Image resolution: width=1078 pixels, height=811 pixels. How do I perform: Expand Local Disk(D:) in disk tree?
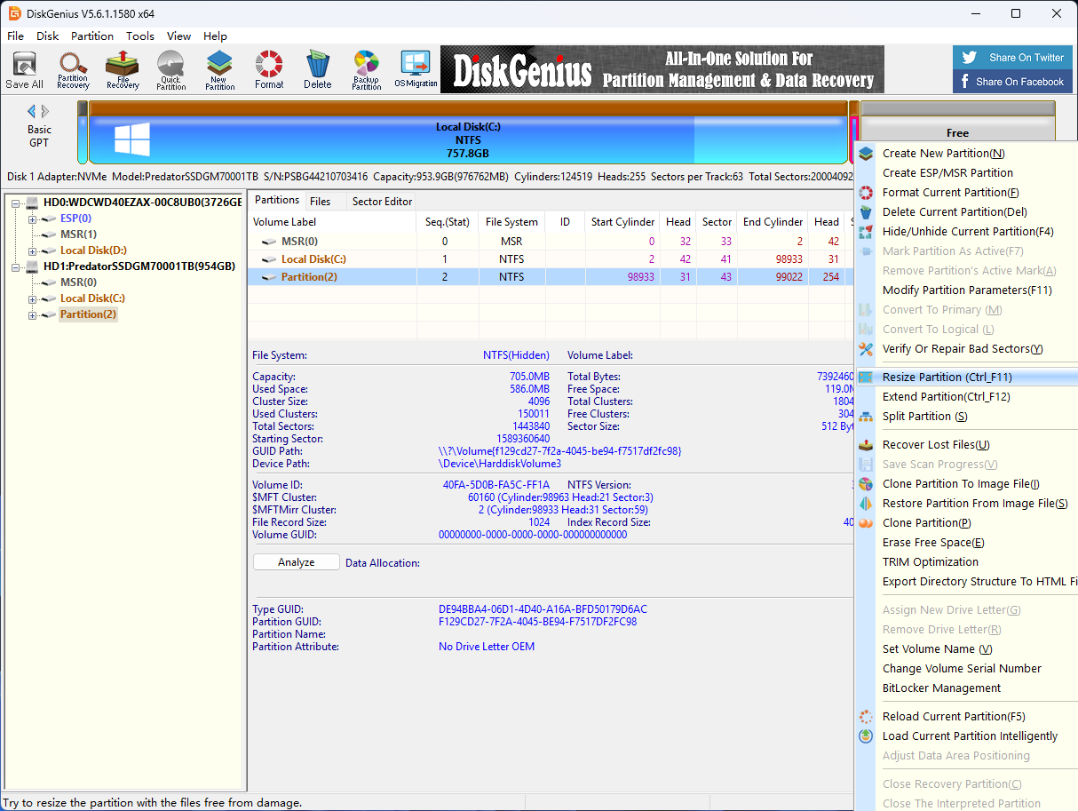(x=33, y=250)
